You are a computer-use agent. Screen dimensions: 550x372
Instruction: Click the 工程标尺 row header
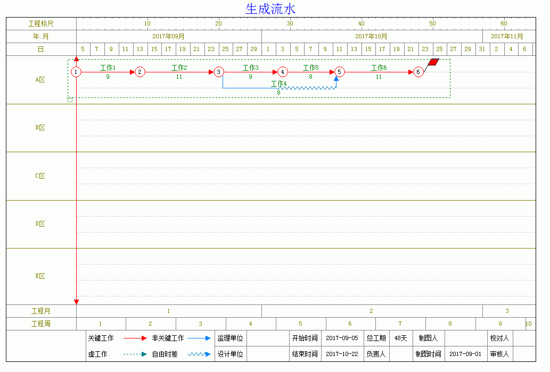(41, 23)
